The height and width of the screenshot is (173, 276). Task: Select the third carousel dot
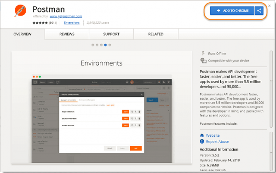point(101,45)
